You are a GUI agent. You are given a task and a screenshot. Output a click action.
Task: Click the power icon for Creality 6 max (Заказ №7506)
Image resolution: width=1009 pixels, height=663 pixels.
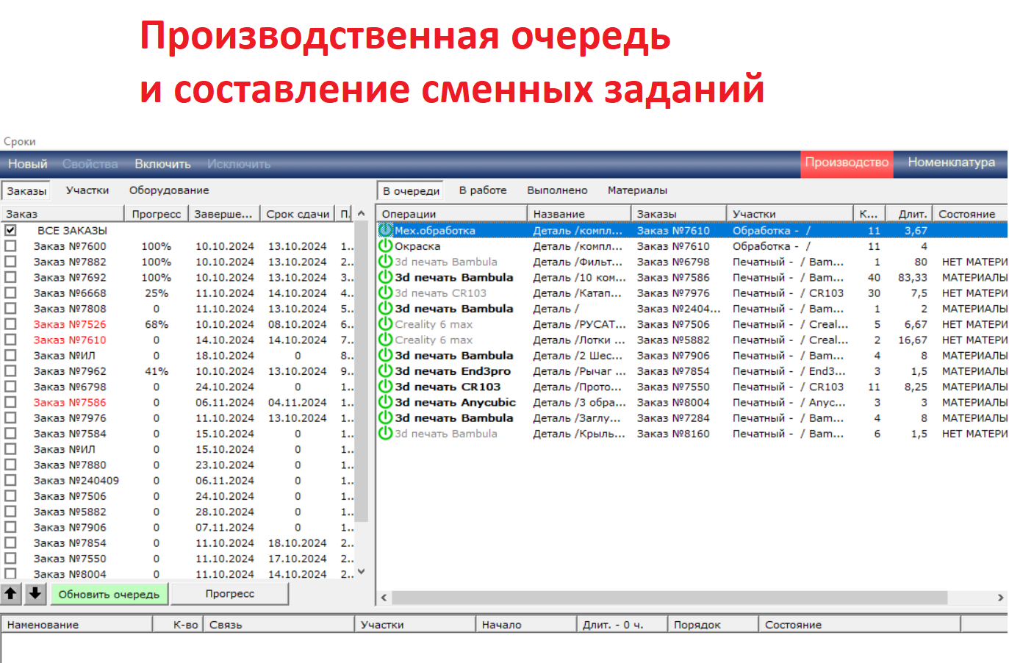click(x=385, y=324)
